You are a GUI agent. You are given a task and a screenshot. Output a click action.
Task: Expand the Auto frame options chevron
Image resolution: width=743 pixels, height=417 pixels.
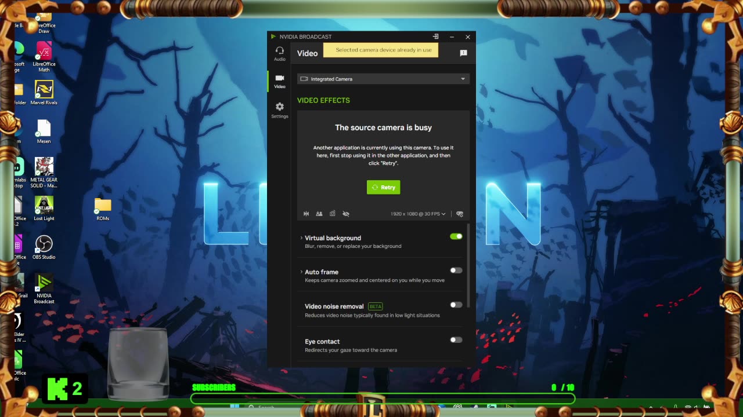pyautogui.click(x=301, y=272)
